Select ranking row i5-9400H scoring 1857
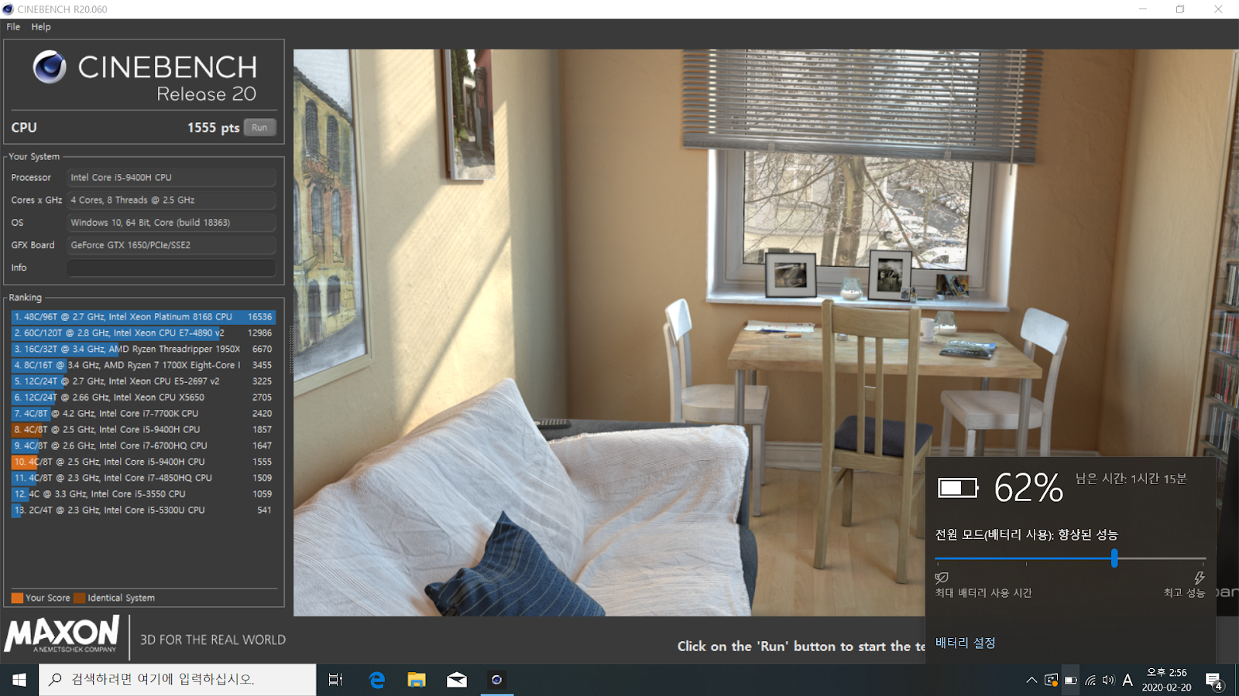 point(143,430)
